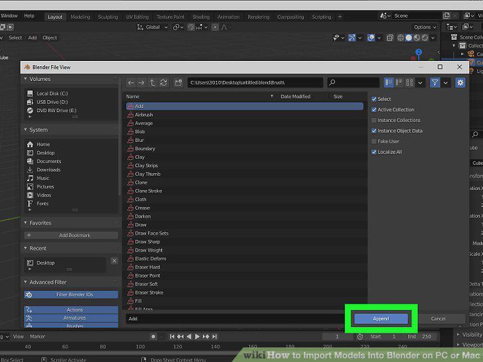Open USB Drive (D:) volume

(x=52, y=102)
